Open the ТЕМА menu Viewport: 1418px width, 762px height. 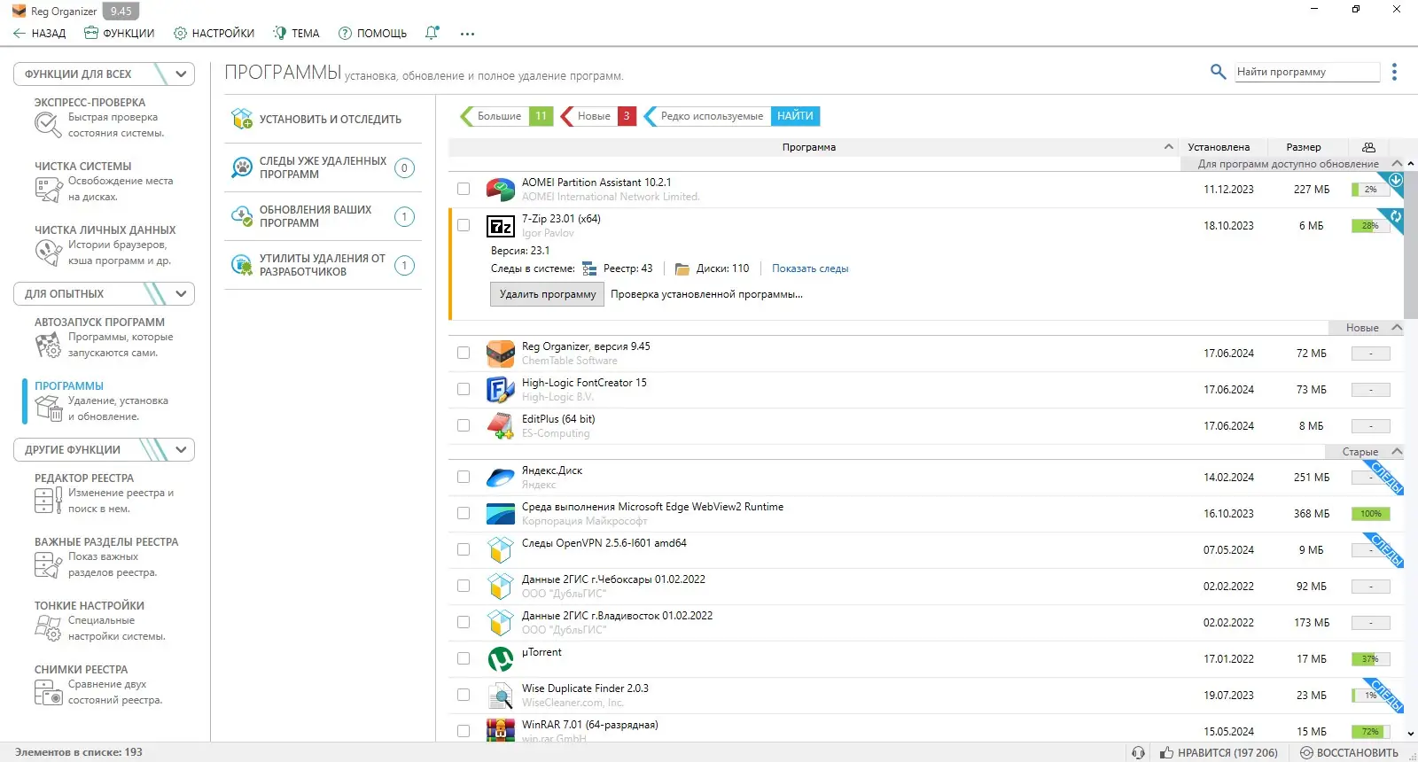(x=296, y=33)
